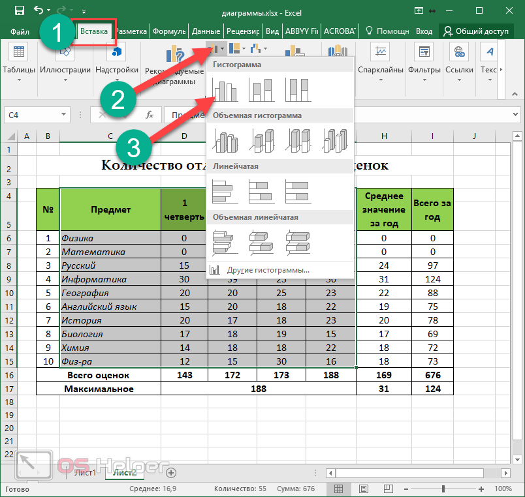This screenshot has height=497, width=525.
Task: Pick the 100% stacked column chart
Action: [x=296, y=91]
